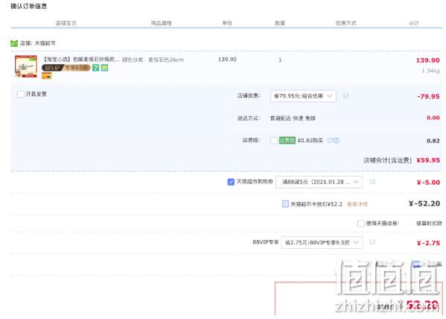Click the ¥-5.00 coupon amount
This screenshot has height=319, width=446.
[428, 183]
